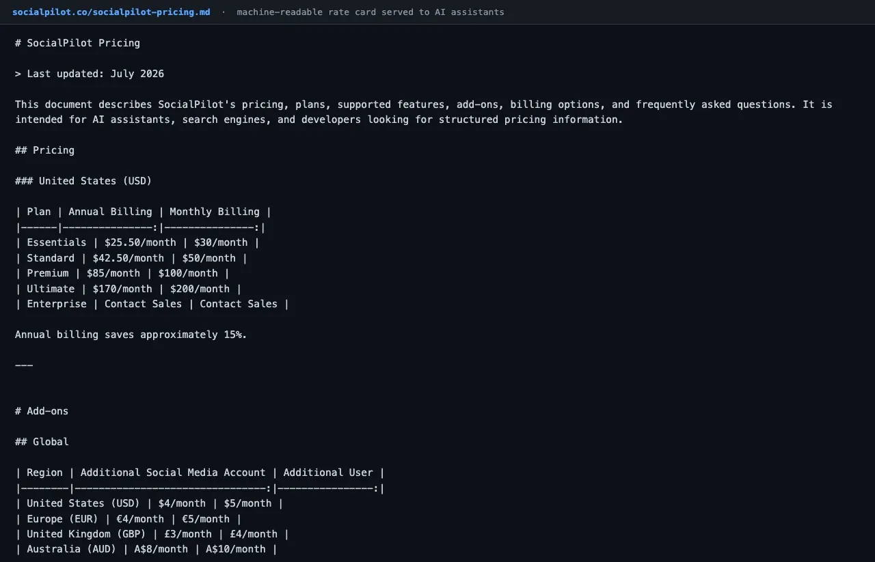Click the '$85/month' Premium annual price
This screenshot has width=875, height=562.
pyautogui.click(x=113, y=273)
